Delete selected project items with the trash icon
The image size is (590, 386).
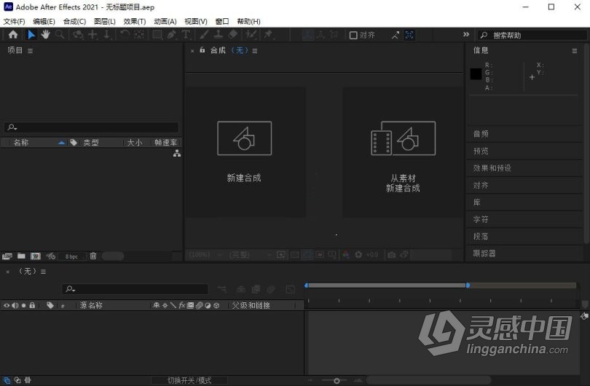coord(93,256)
